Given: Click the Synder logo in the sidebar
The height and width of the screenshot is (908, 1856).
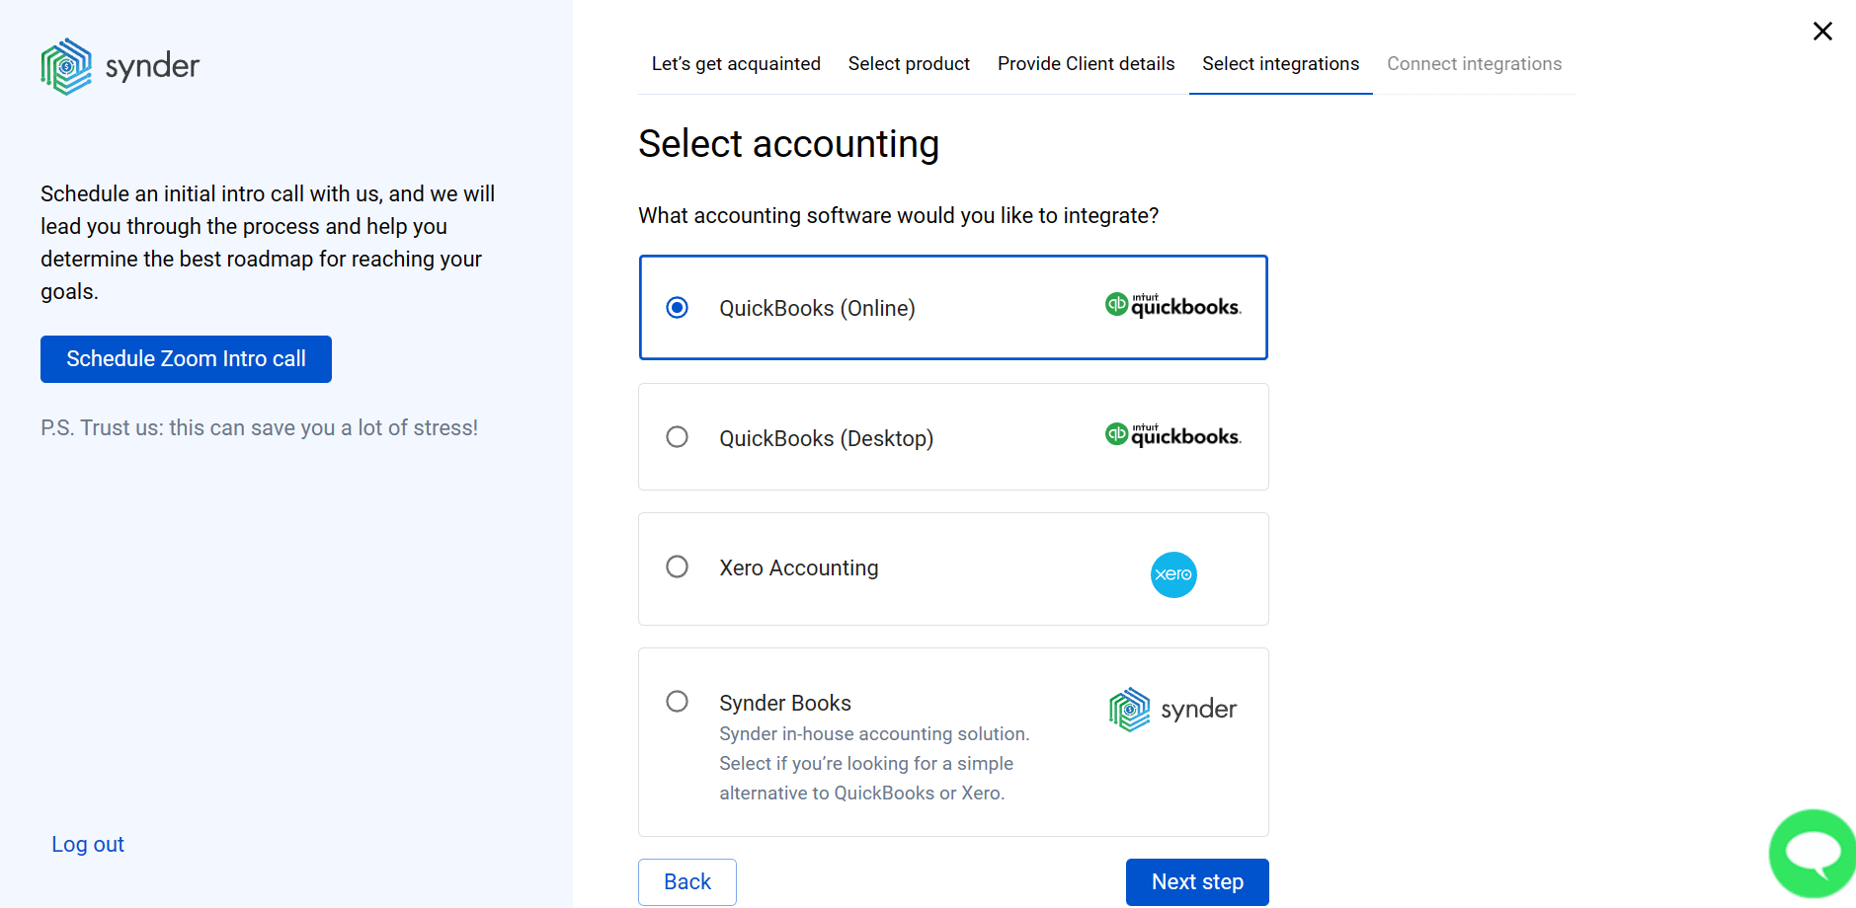Looking at the screenshot, I should coord(119,65).
